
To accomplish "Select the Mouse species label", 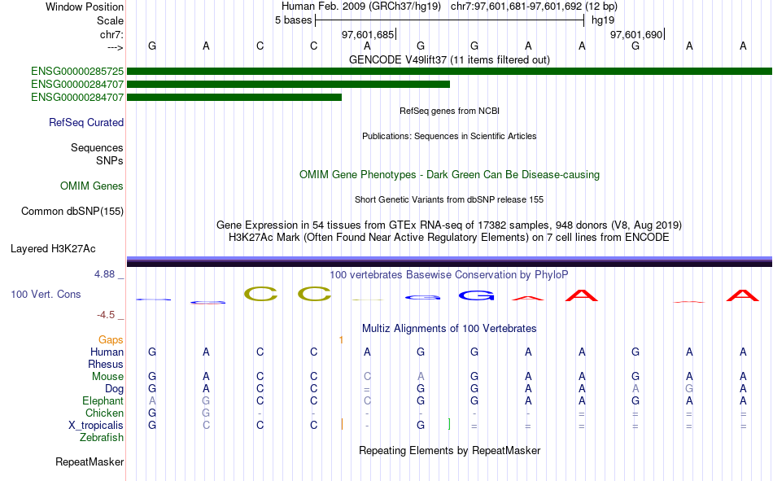I will point(107,376).
